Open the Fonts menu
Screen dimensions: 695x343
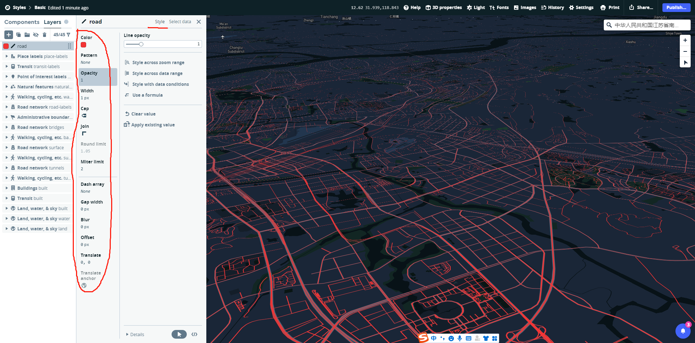pyautogui.click(x=499, y=7)
